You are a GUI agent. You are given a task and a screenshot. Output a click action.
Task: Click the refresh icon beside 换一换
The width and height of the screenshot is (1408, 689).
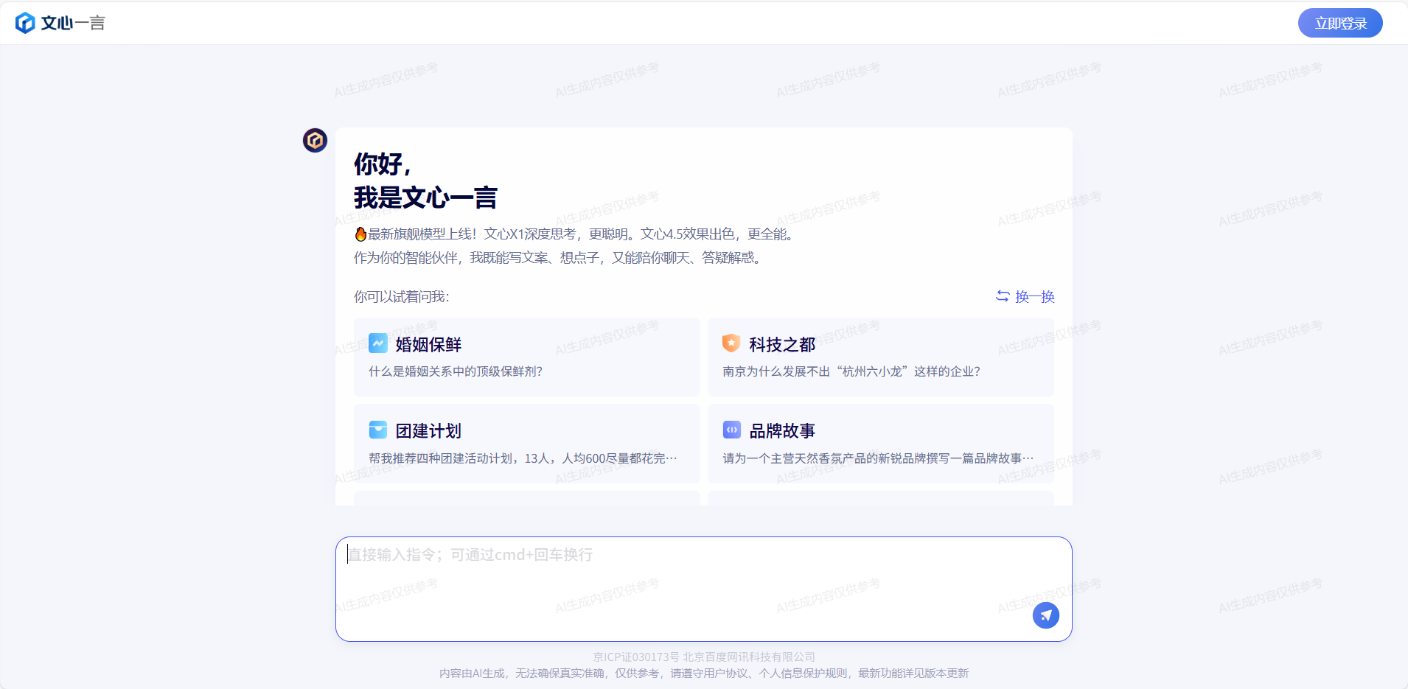(x=1002, y=296)
